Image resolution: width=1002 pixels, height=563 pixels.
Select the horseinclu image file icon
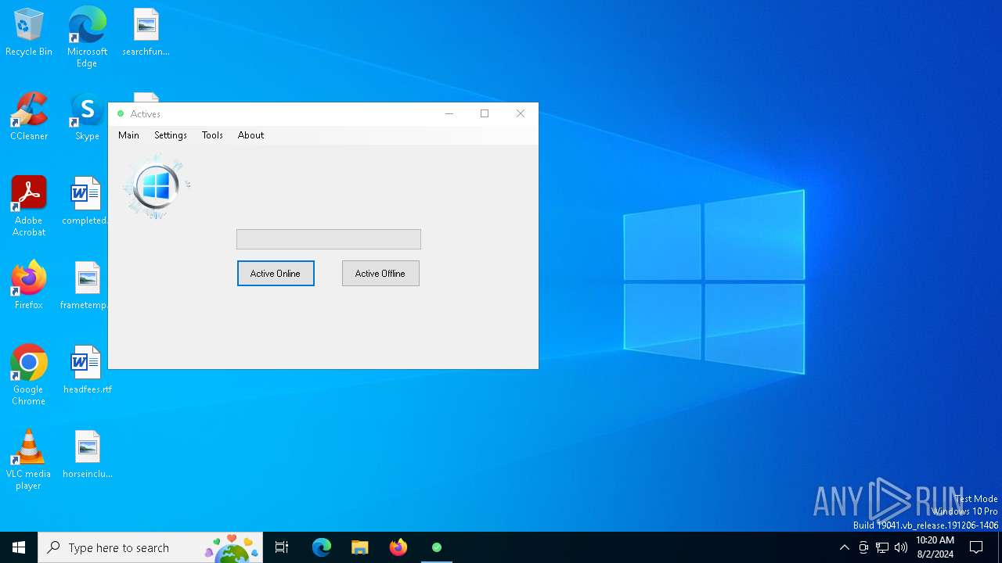click(87, 455)
